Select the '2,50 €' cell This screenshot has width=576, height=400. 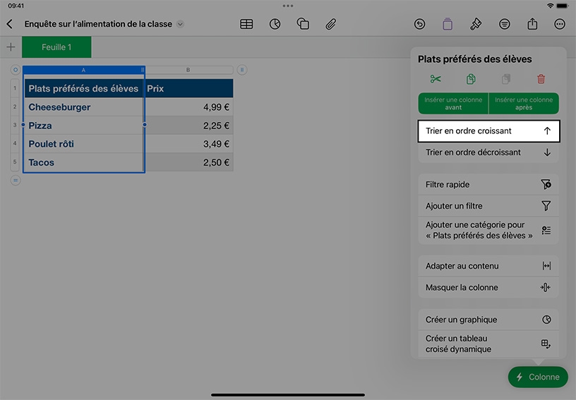pos(188,162)
